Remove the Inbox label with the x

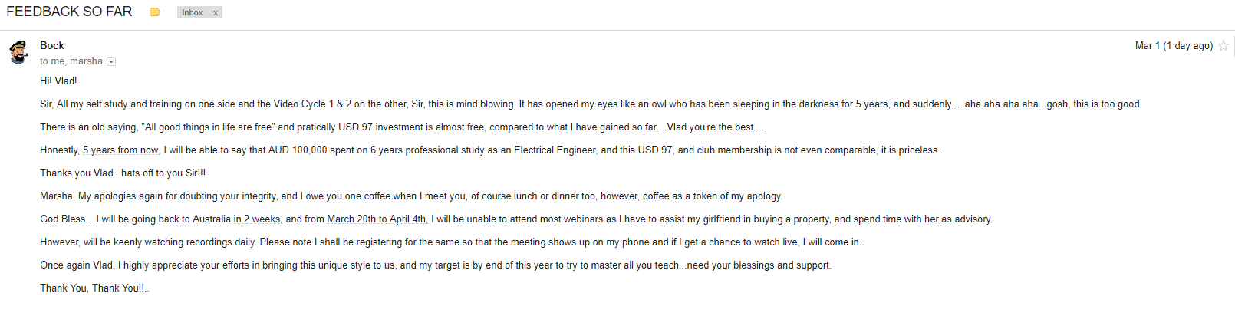tap(216, 12)
